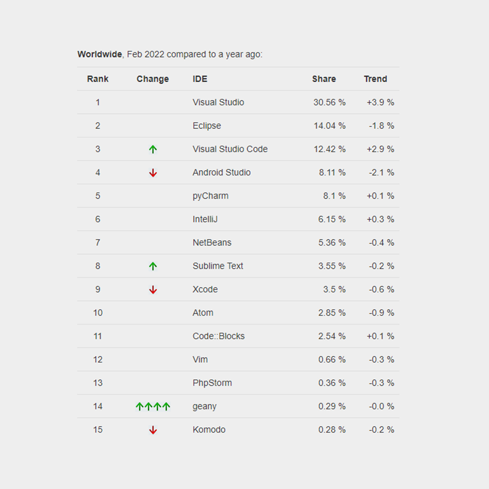Select the PhpStorm entry

[212, 383]
